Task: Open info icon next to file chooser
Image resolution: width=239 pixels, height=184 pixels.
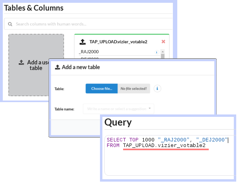Action: click(157, 89)
